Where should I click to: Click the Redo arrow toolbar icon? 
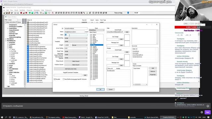coord(18,13)
